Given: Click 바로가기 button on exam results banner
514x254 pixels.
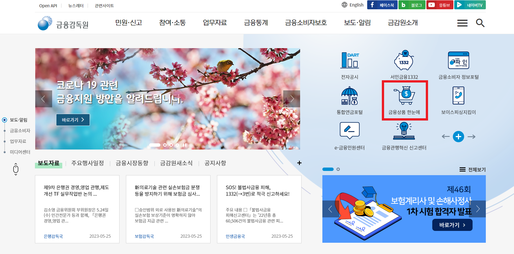Looking at the screenshot, I should click(452, 225).
